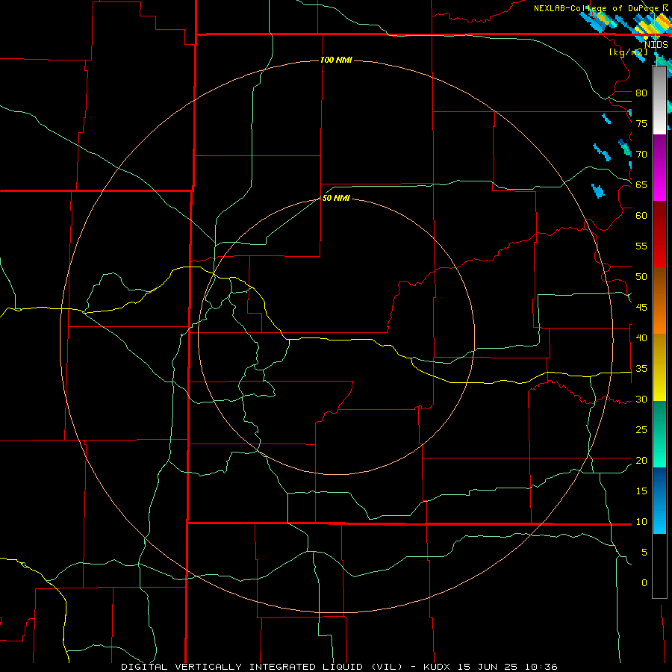This screenshot has height=672, width=672.
Task: Click the 40 scale value
Action: click(641, 337)
